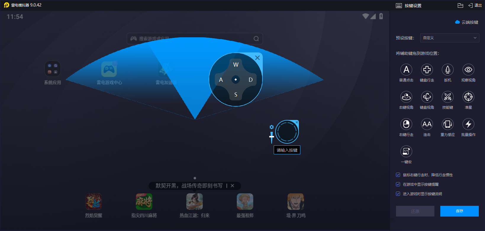Remove the WASD walk pad with its X
The height and width of the screenshot is (231, 485).
tap(257, 58)
